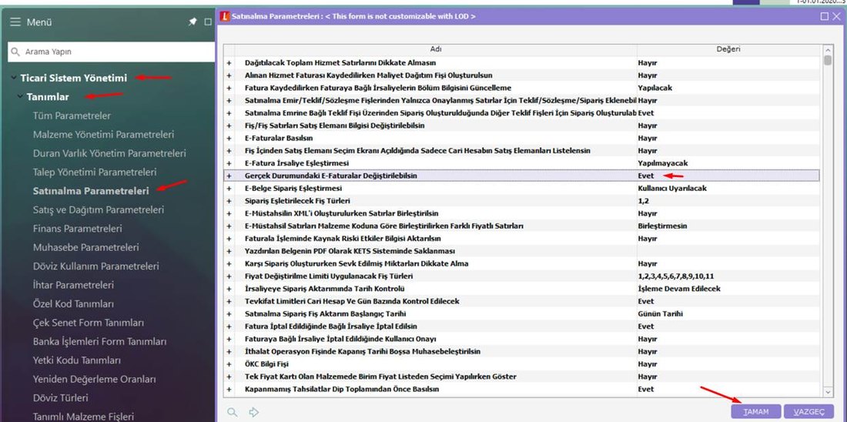The image size is (847, 422).
Task: Maximize the Satınalma Parametreleri window
Action: coord(824,17)
